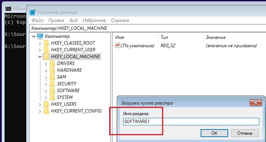Open the Вид menu
This screenshot has width=266, height=142.
click(x=73, y=20)
